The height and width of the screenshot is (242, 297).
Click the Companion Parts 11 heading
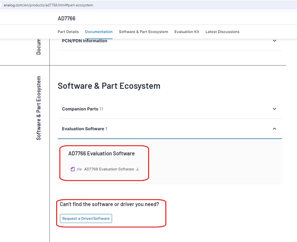pyautogui.click(x=83, y=109)
